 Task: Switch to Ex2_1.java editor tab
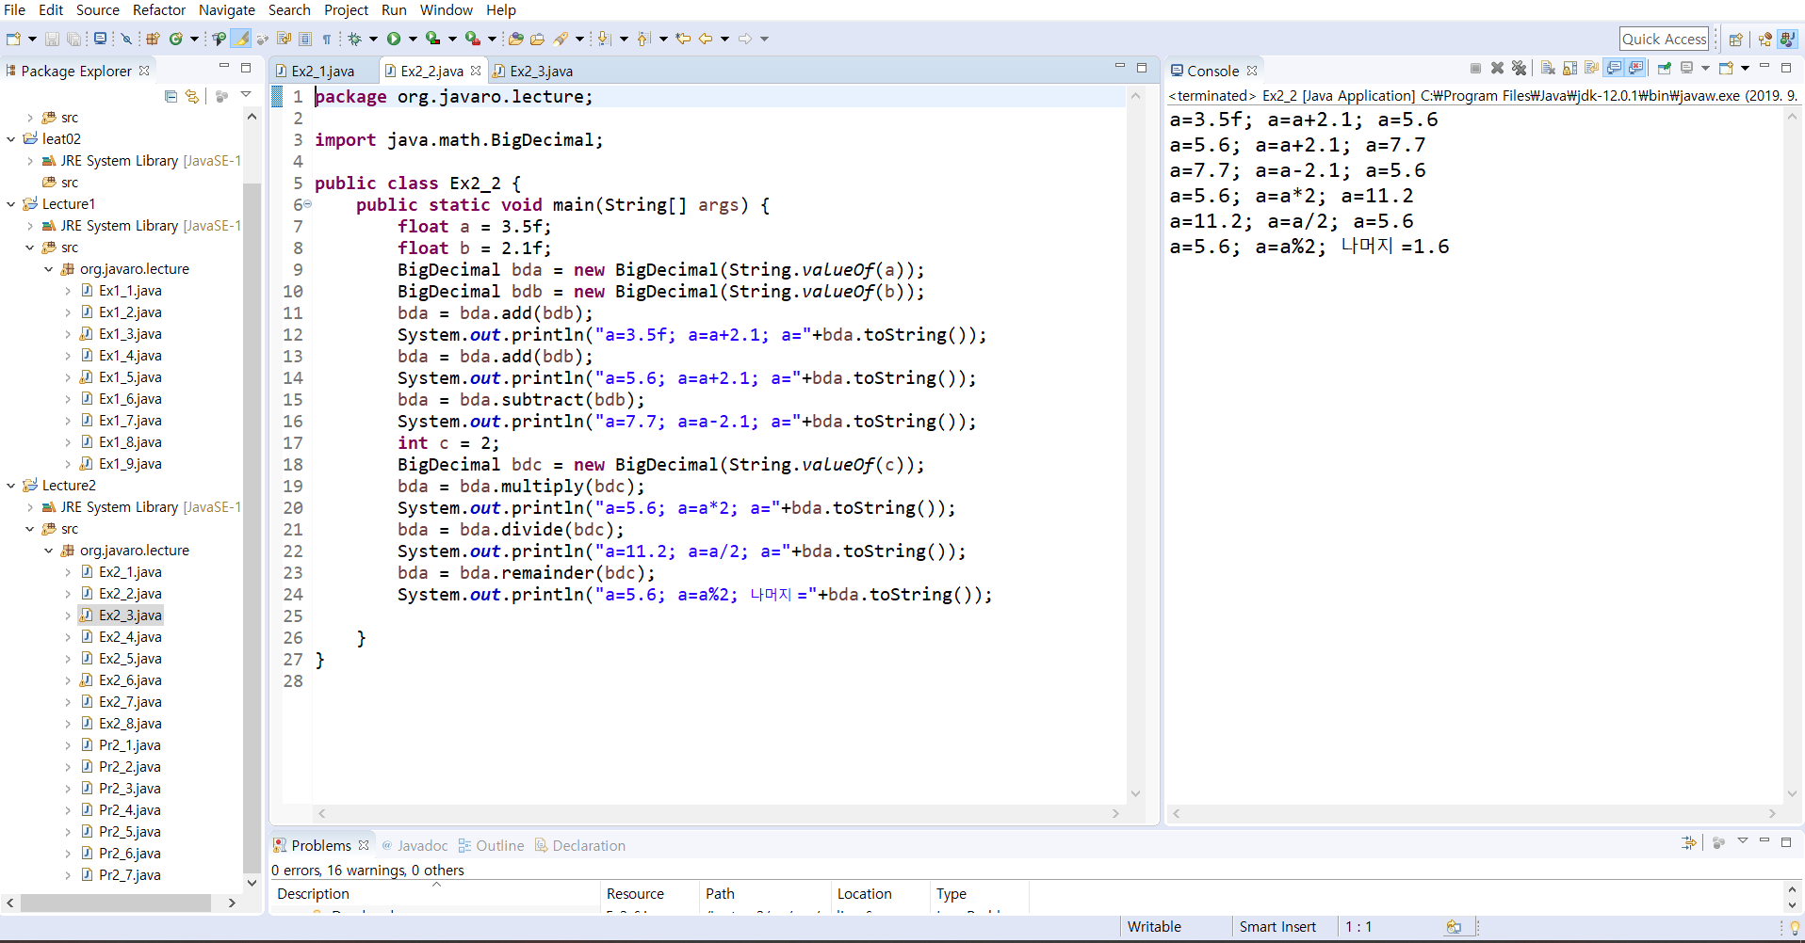click(x=316, y=71)
